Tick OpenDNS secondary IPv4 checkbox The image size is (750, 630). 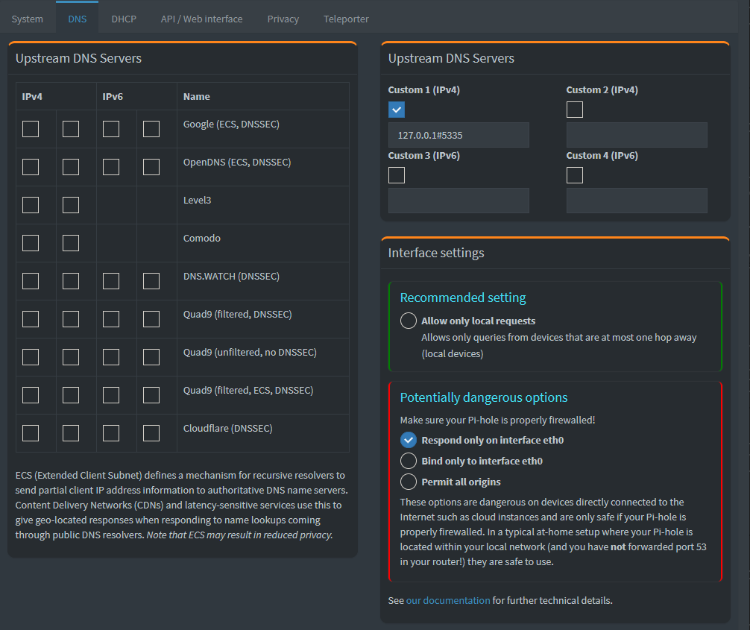pos(71,167)
